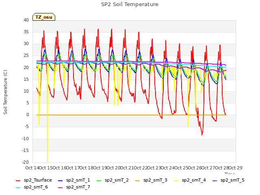This screenshot has width=260, height=195.
Task: Click the yellow spike reaching -20 near Oct 15
Action: 48,162
